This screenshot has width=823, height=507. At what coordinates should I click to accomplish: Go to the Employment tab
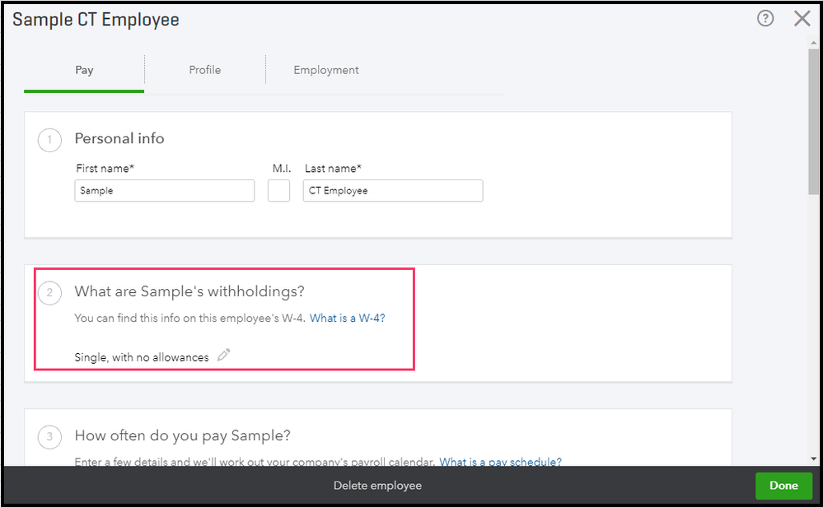click(326, 70)
